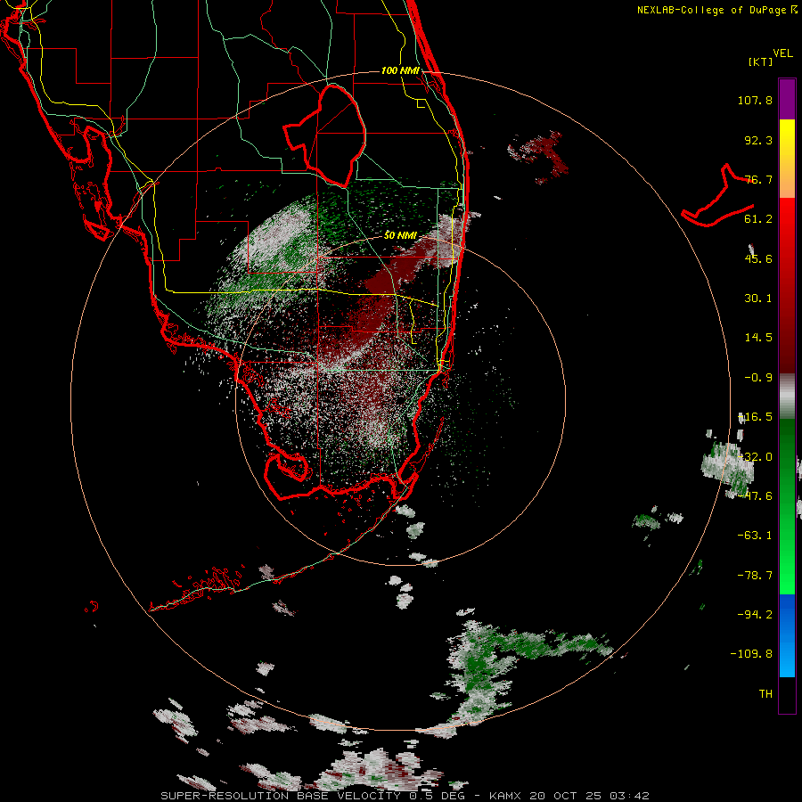
Task: Click the -78.7 velocity scale value
Action: pos(755,576)
